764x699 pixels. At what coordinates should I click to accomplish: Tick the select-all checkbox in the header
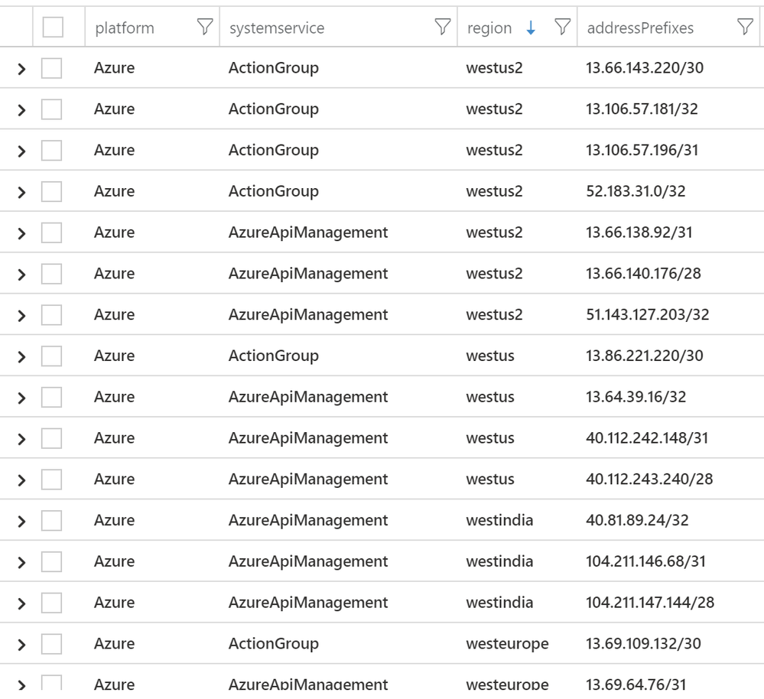[x=53, y=27]
